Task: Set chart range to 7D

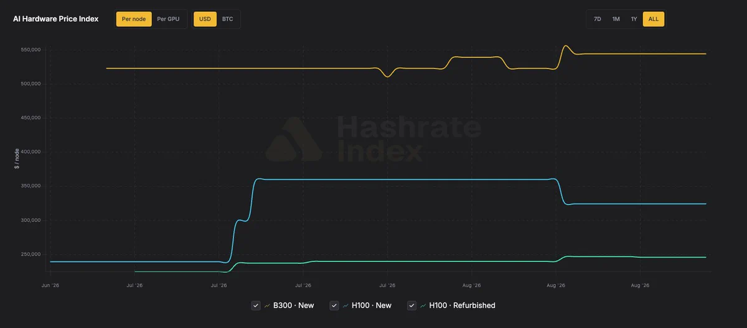Action: pyautogui.click(x=598, y=19)
